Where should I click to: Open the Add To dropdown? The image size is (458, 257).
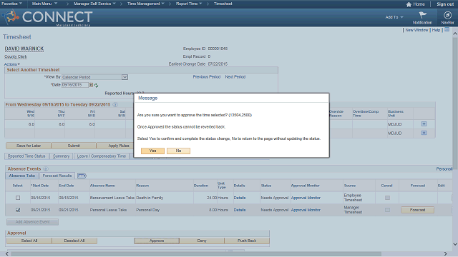click(x=394, y=17)
